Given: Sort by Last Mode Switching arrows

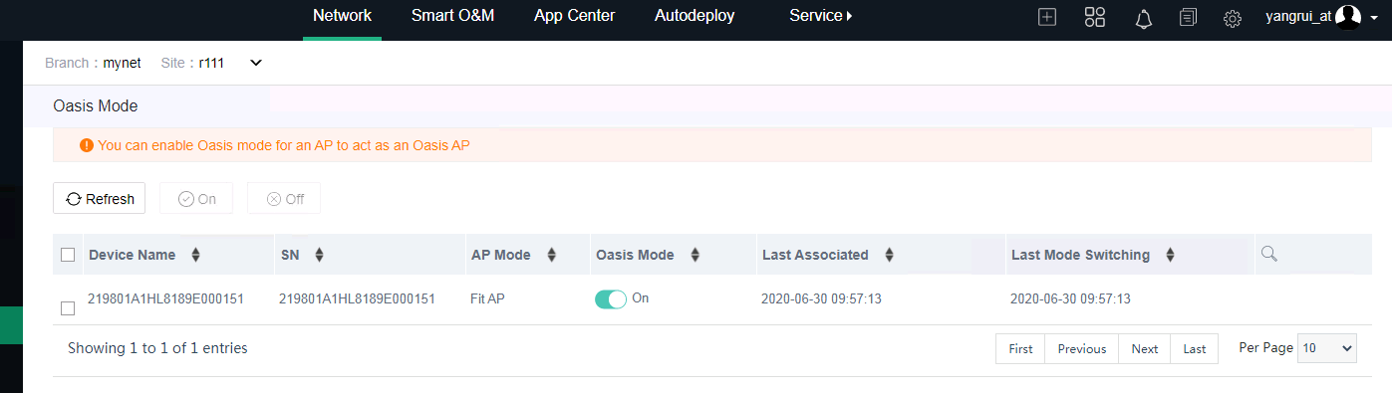Looking at the screenshot, I should [x=1170, y=255].
